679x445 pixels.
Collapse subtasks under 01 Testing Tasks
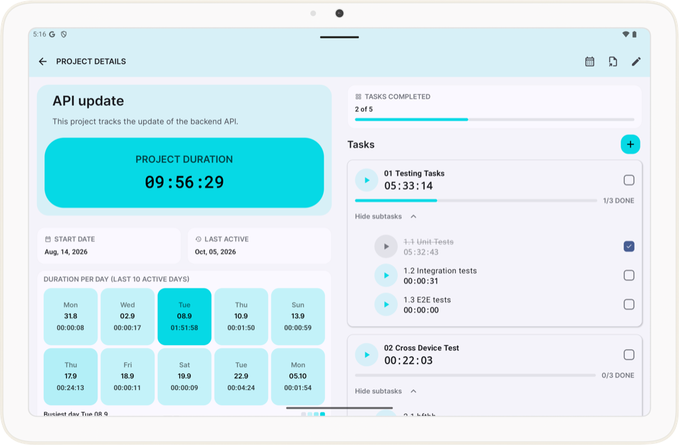point(386,217)
